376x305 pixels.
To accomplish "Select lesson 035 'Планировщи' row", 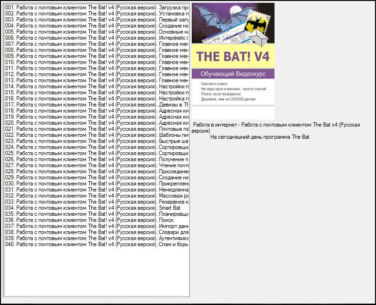I will click(x=97, y=214).
